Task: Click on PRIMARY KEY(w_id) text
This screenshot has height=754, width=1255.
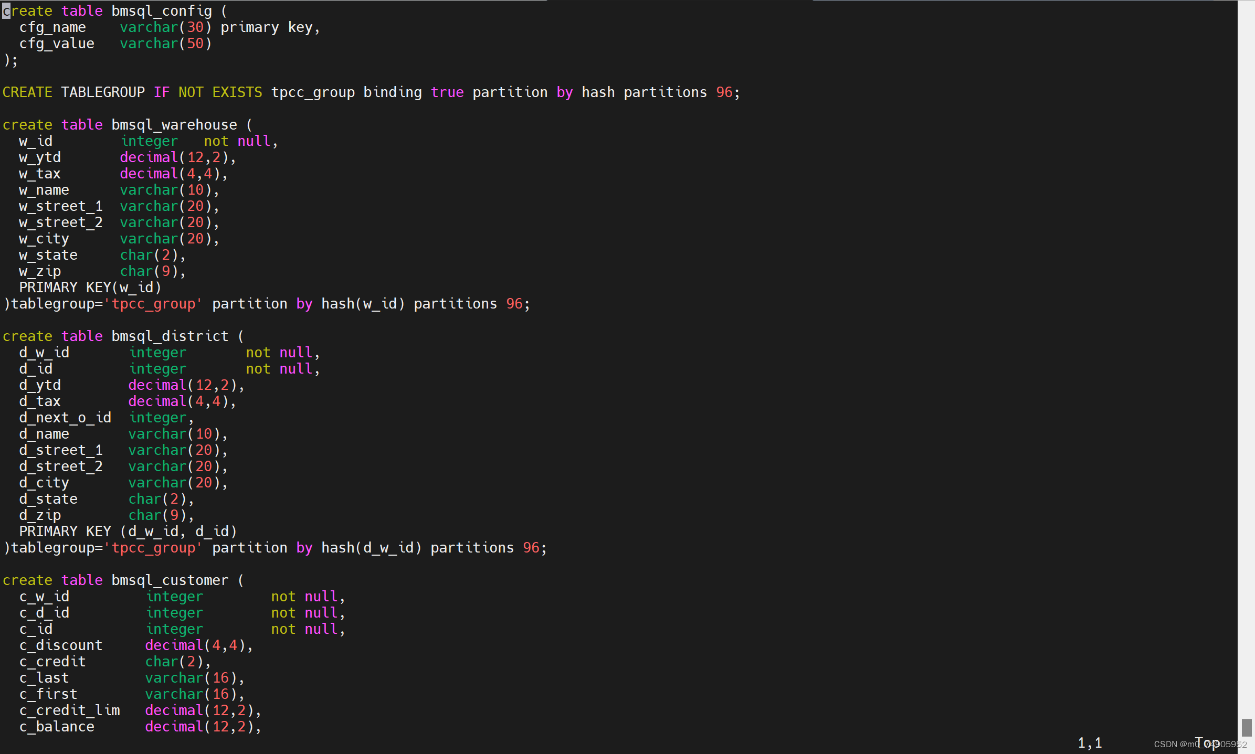Action: click(x=90, y=288)
